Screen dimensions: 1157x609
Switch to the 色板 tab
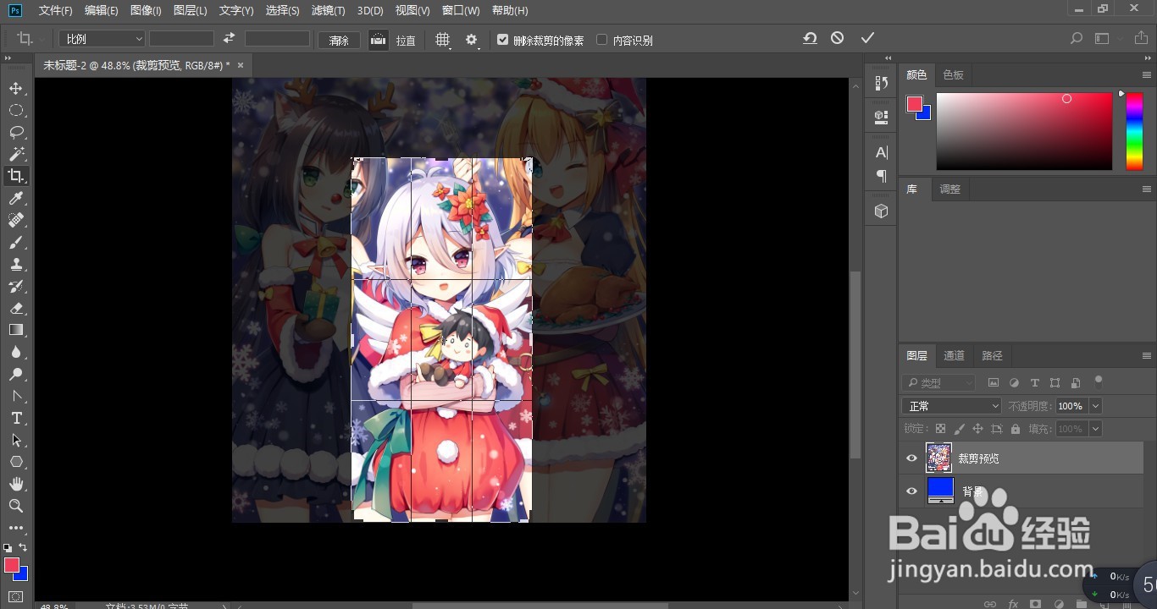(953, 75)
